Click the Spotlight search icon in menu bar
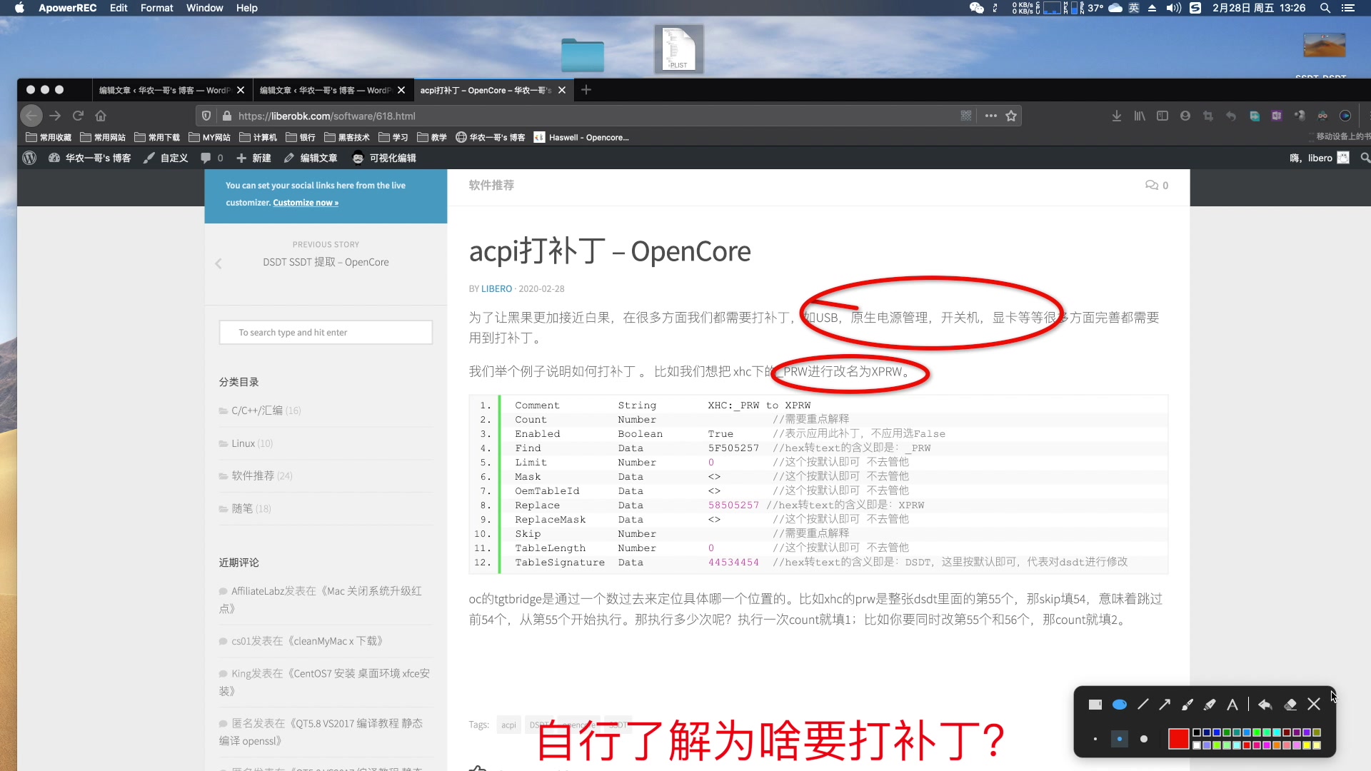 click(1325, 8)
